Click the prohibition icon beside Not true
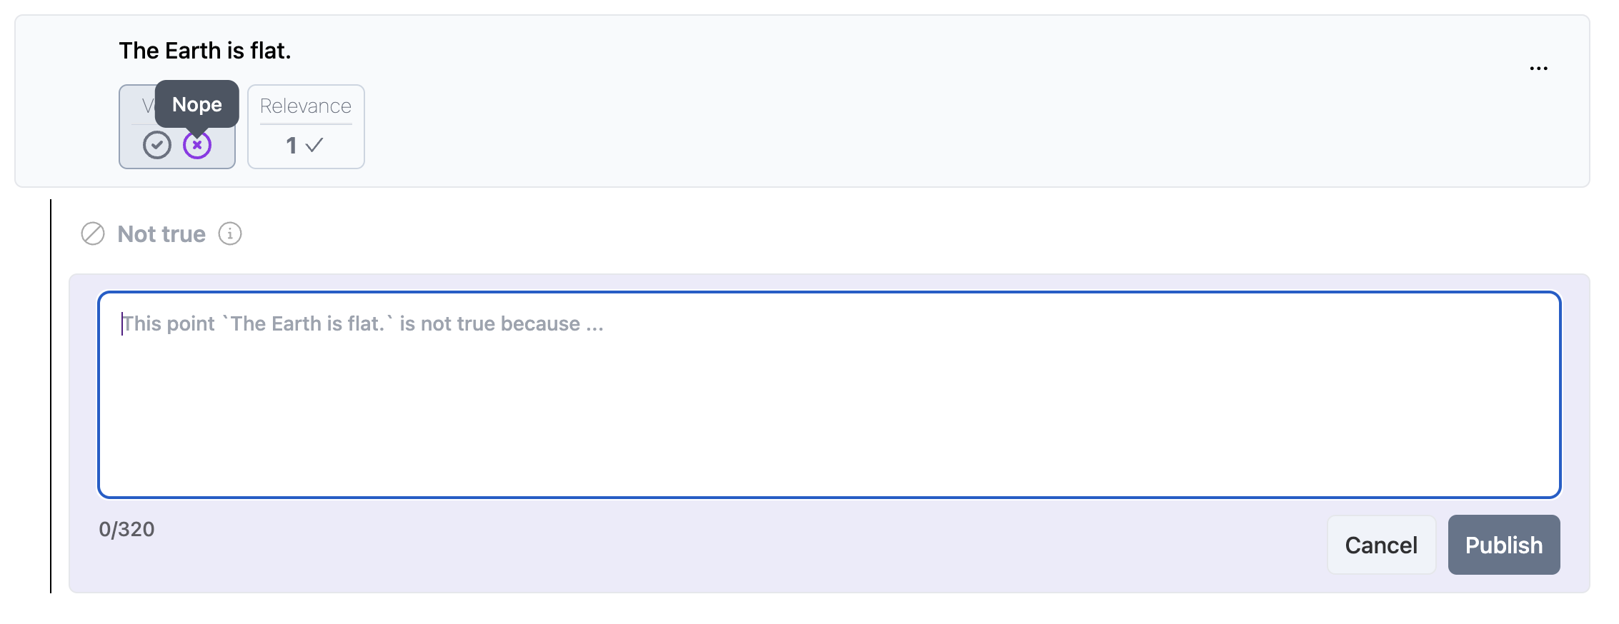This screenshot has height=624, width=1619. 92,233
